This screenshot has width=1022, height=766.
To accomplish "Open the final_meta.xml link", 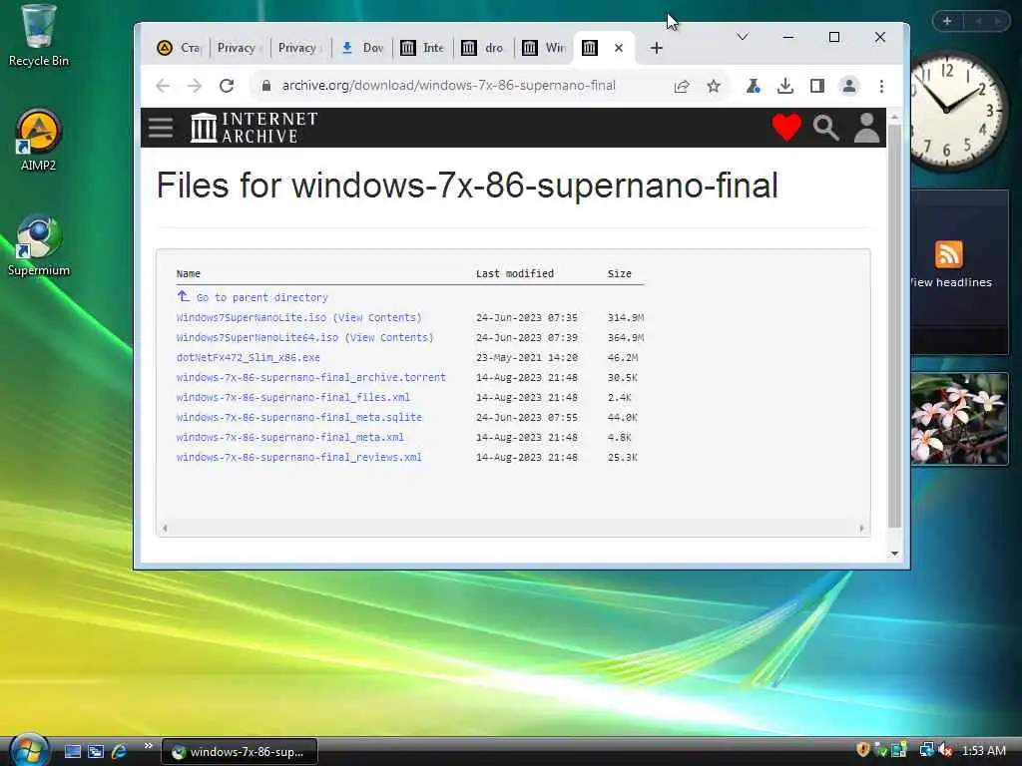I will pos(290,437).
